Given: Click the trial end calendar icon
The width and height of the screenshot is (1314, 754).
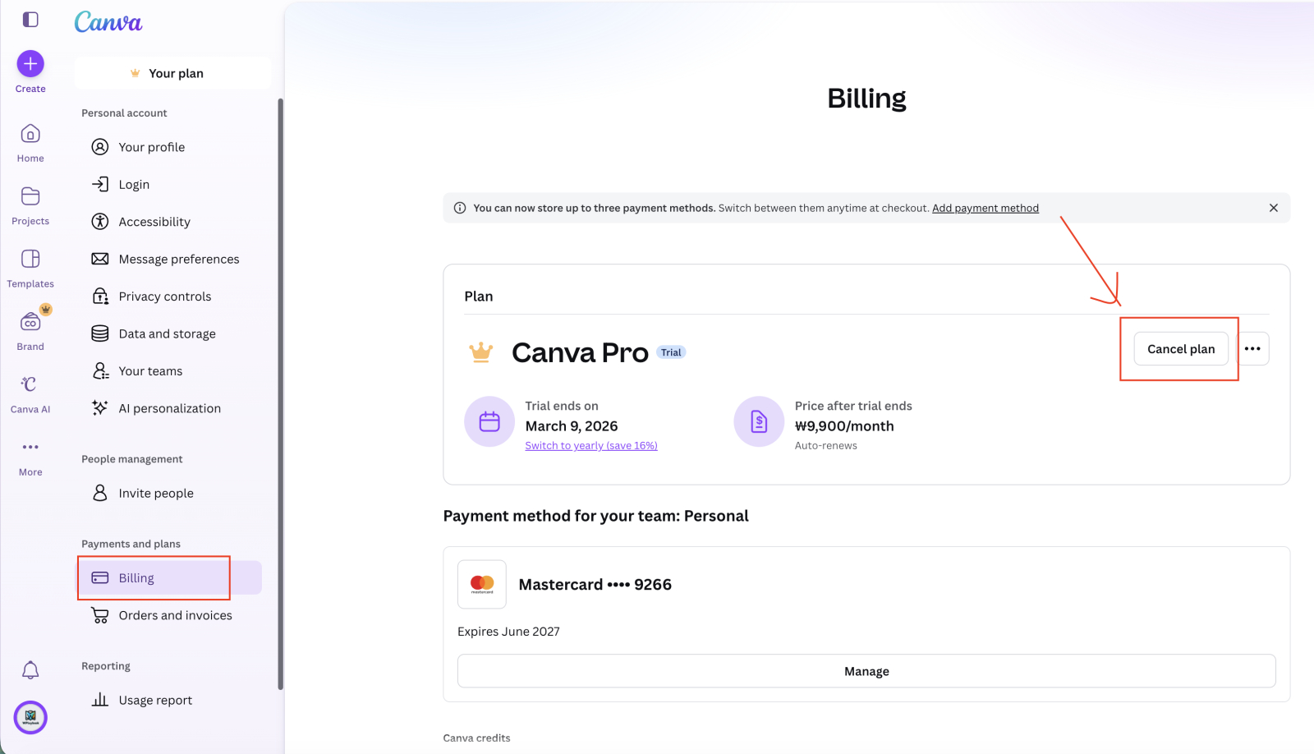Looking at the screenshot, I should tap(489, 421).
